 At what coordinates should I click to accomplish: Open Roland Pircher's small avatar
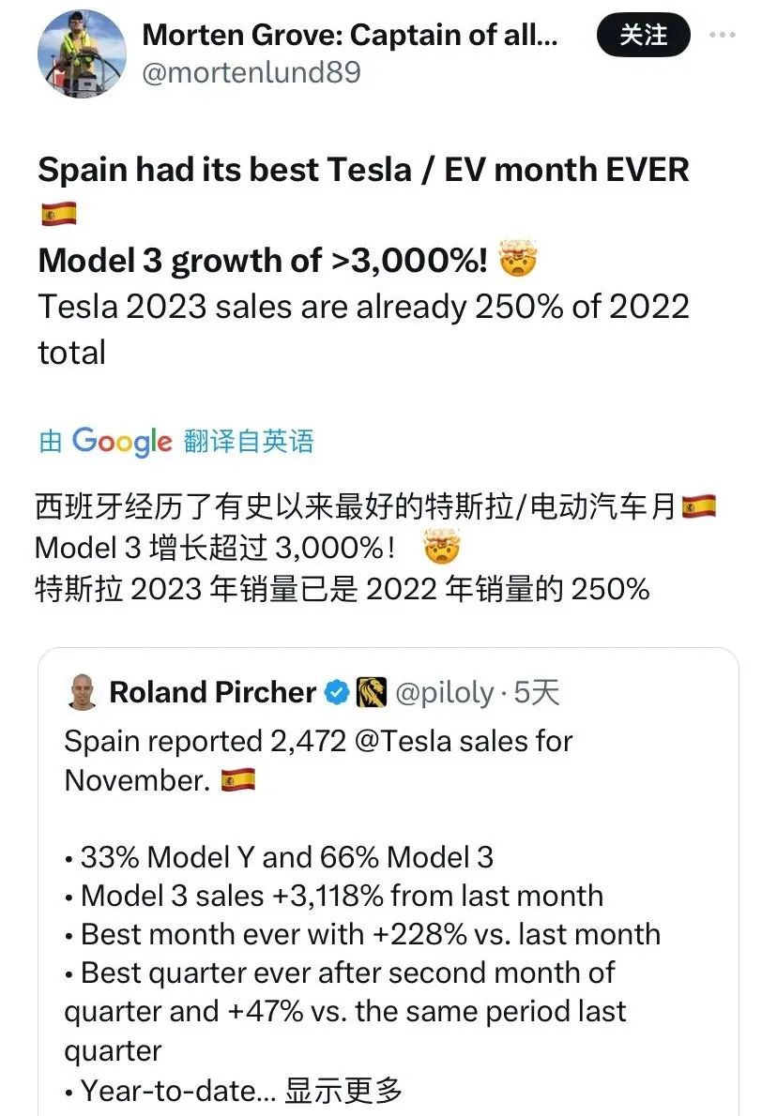(x=83, y=692)
